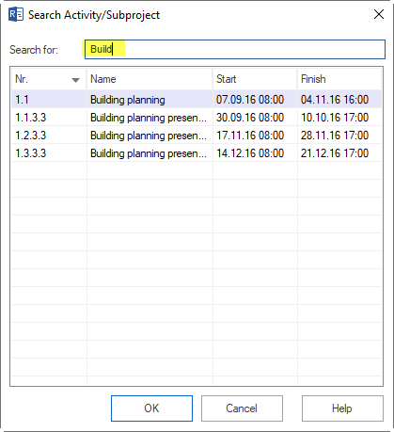
Task: Click the start date 14.12.16 08:00
Action: pos(250,153)
